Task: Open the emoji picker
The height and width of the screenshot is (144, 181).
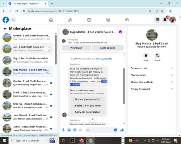Action: coord(115,130)
